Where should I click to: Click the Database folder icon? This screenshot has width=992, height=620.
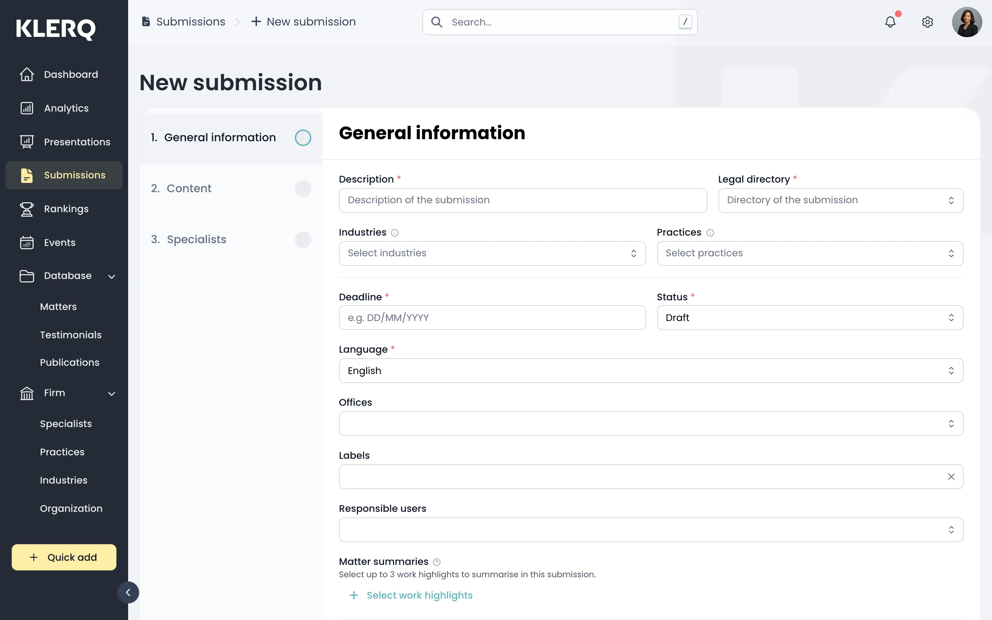[x=27, y=276]
